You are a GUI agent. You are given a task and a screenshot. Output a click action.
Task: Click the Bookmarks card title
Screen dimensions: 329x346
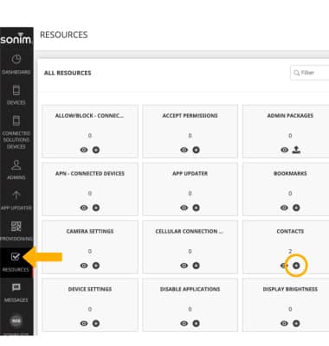point(290,173)
